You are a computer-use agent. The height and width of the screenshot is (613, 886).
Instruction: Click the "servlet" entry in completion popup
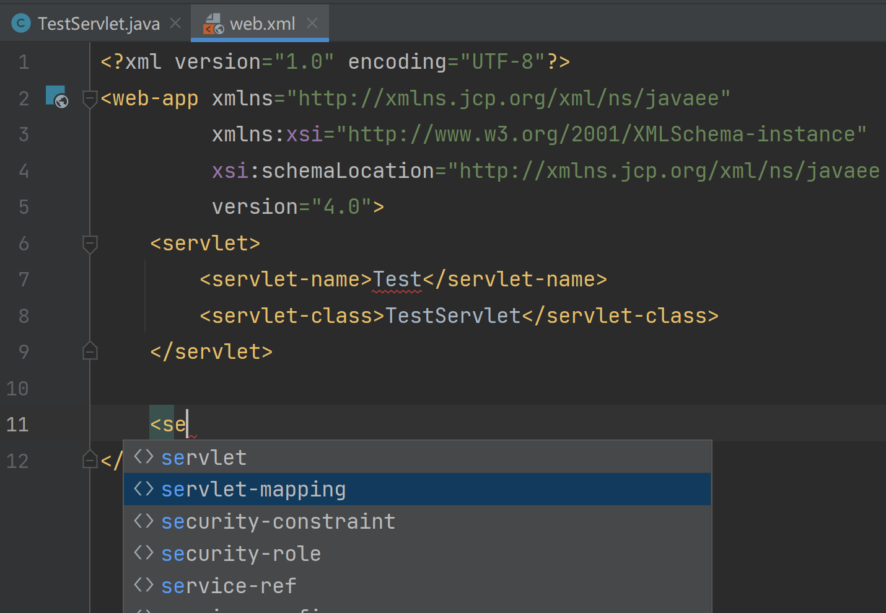204,457
